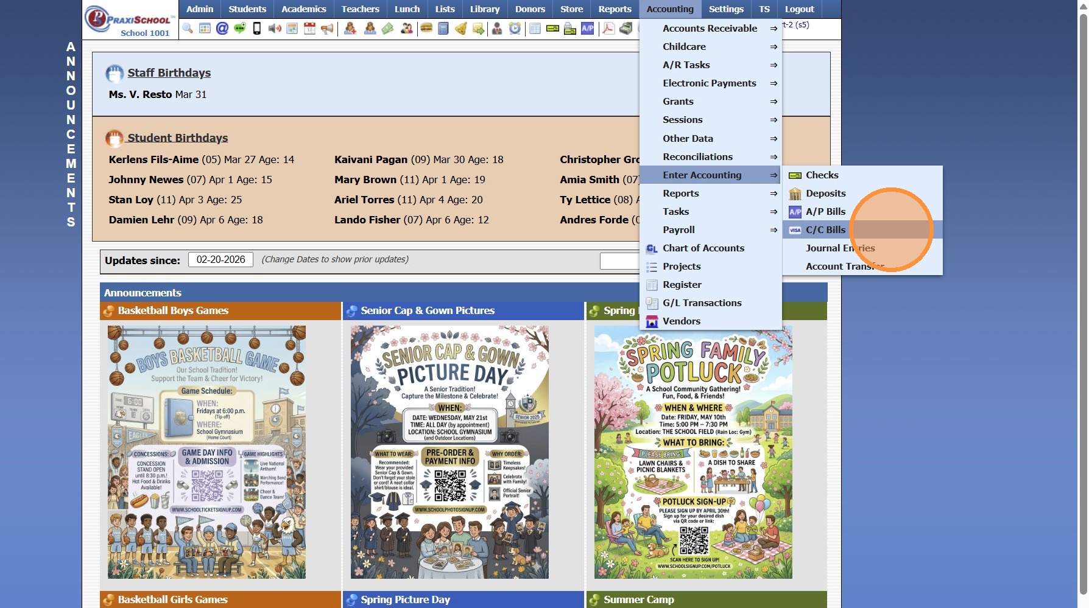Expand the Childcare submenu

click(710, 47)
